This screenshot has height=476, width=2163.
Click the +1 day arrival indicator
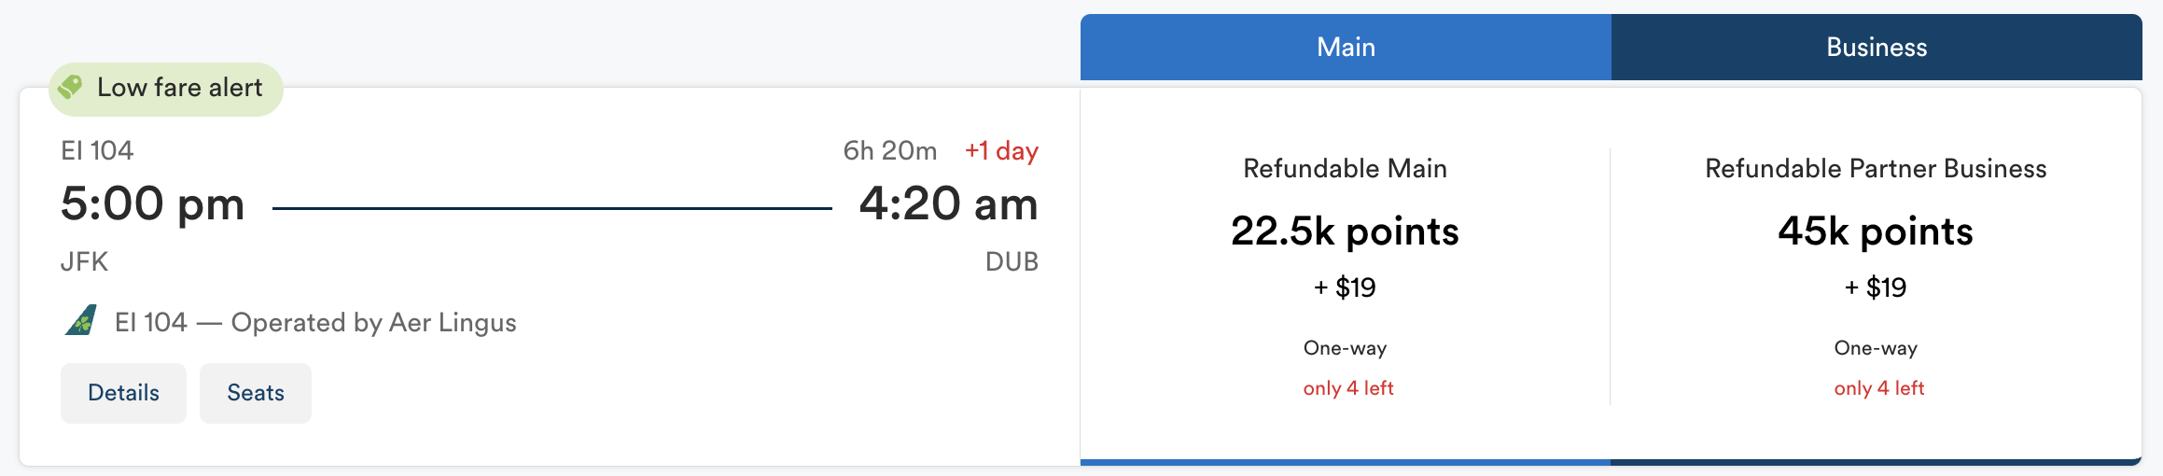pyautogui.click(x=1001, y=151)
